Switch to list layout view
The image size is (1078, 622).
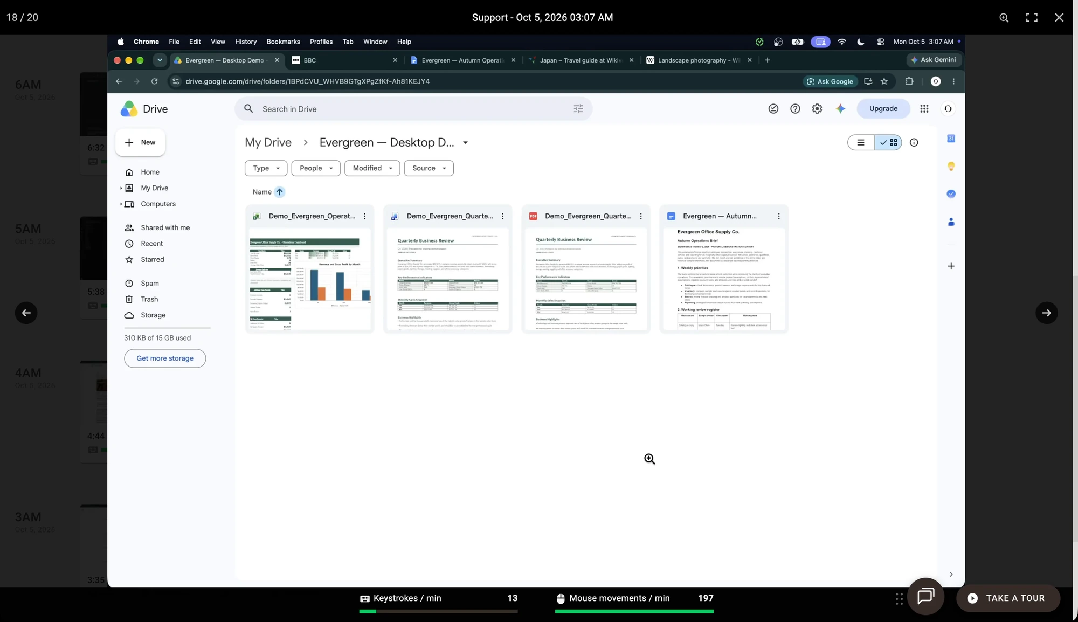861,143
